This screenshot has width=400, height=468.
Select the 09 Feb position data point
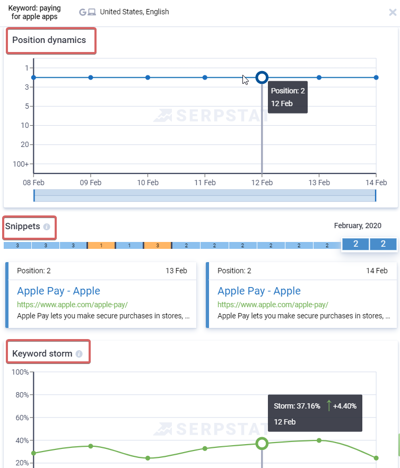point(91,77)
